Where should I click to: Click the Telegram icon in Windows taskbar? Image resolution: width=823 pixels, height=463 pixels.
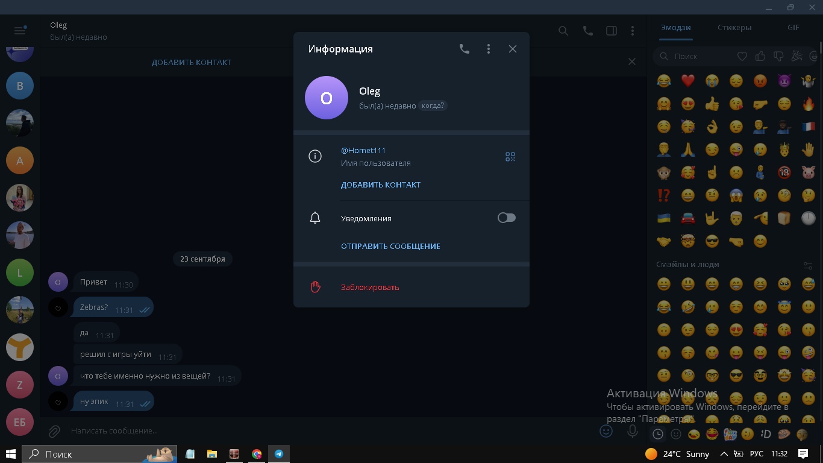[x=279, y=454]
